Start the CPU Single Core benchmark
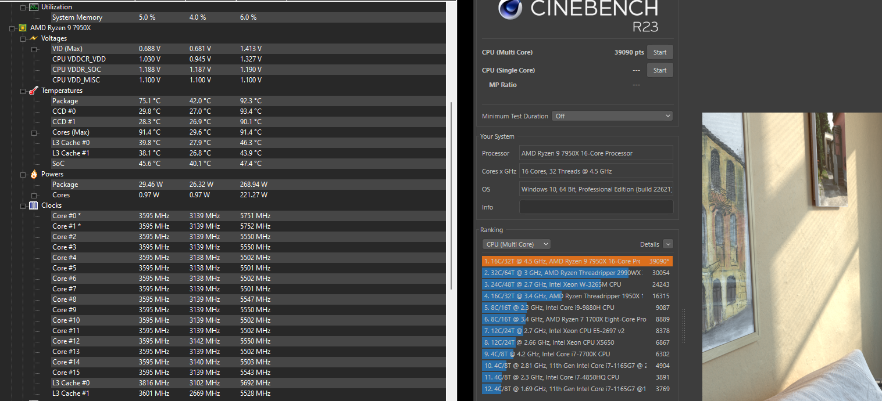Image resolution: width=882 pixels, height=401 pixels. click(x=659, y=70)
